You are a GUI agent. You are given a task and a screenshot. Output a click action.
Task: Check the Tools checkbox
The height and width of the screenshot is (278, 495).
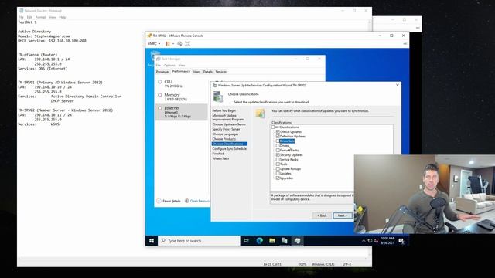coord(278,164)
